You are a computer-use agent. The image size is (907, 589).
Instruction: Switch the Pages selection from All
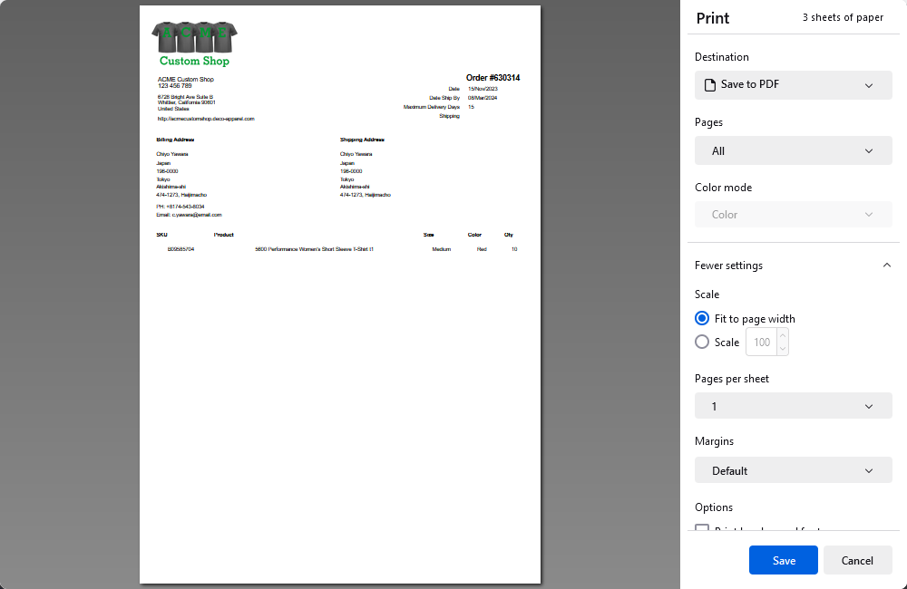point(793,150)
